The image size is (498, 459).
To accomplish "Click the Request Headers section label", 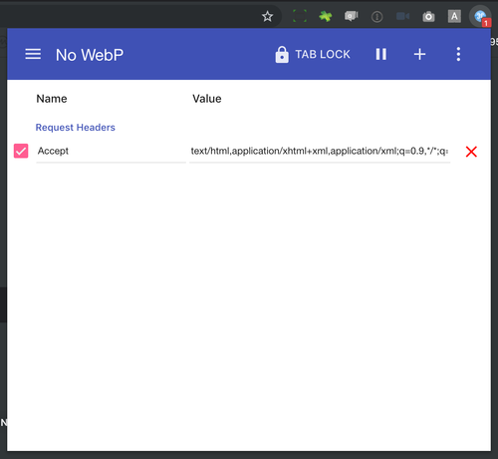I will click(76, 128).
